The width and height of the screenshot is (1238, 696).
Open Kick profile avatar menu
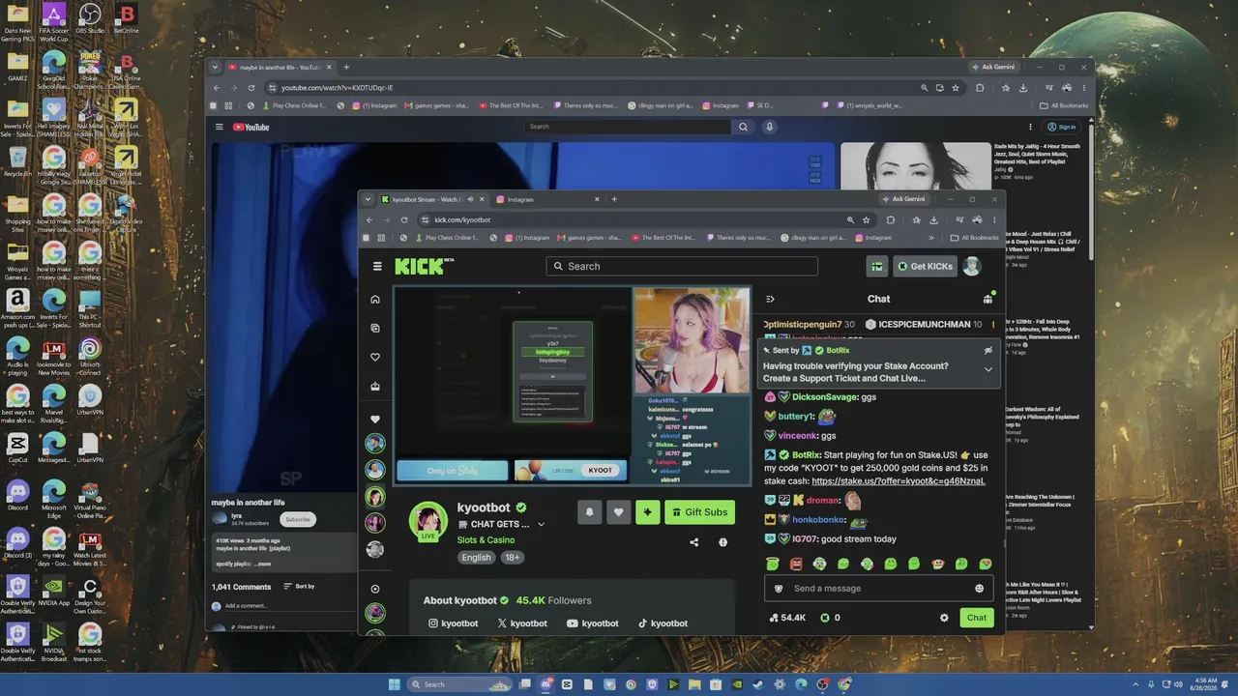(972, 267)
